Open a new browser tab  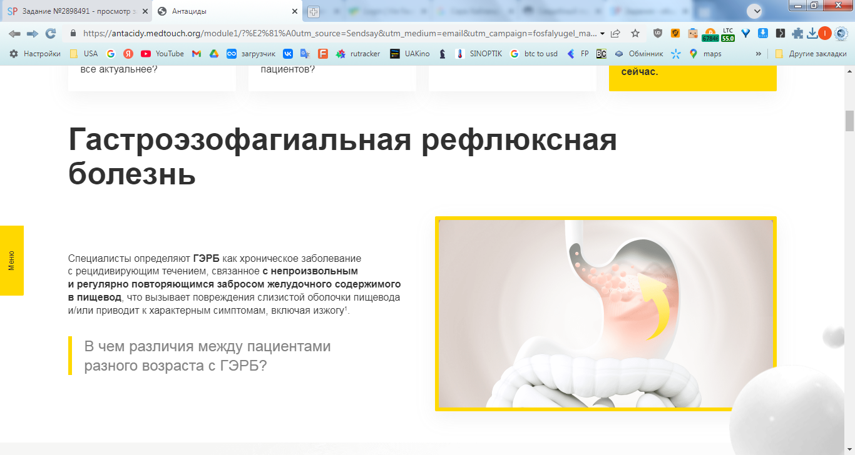(314, 12)
